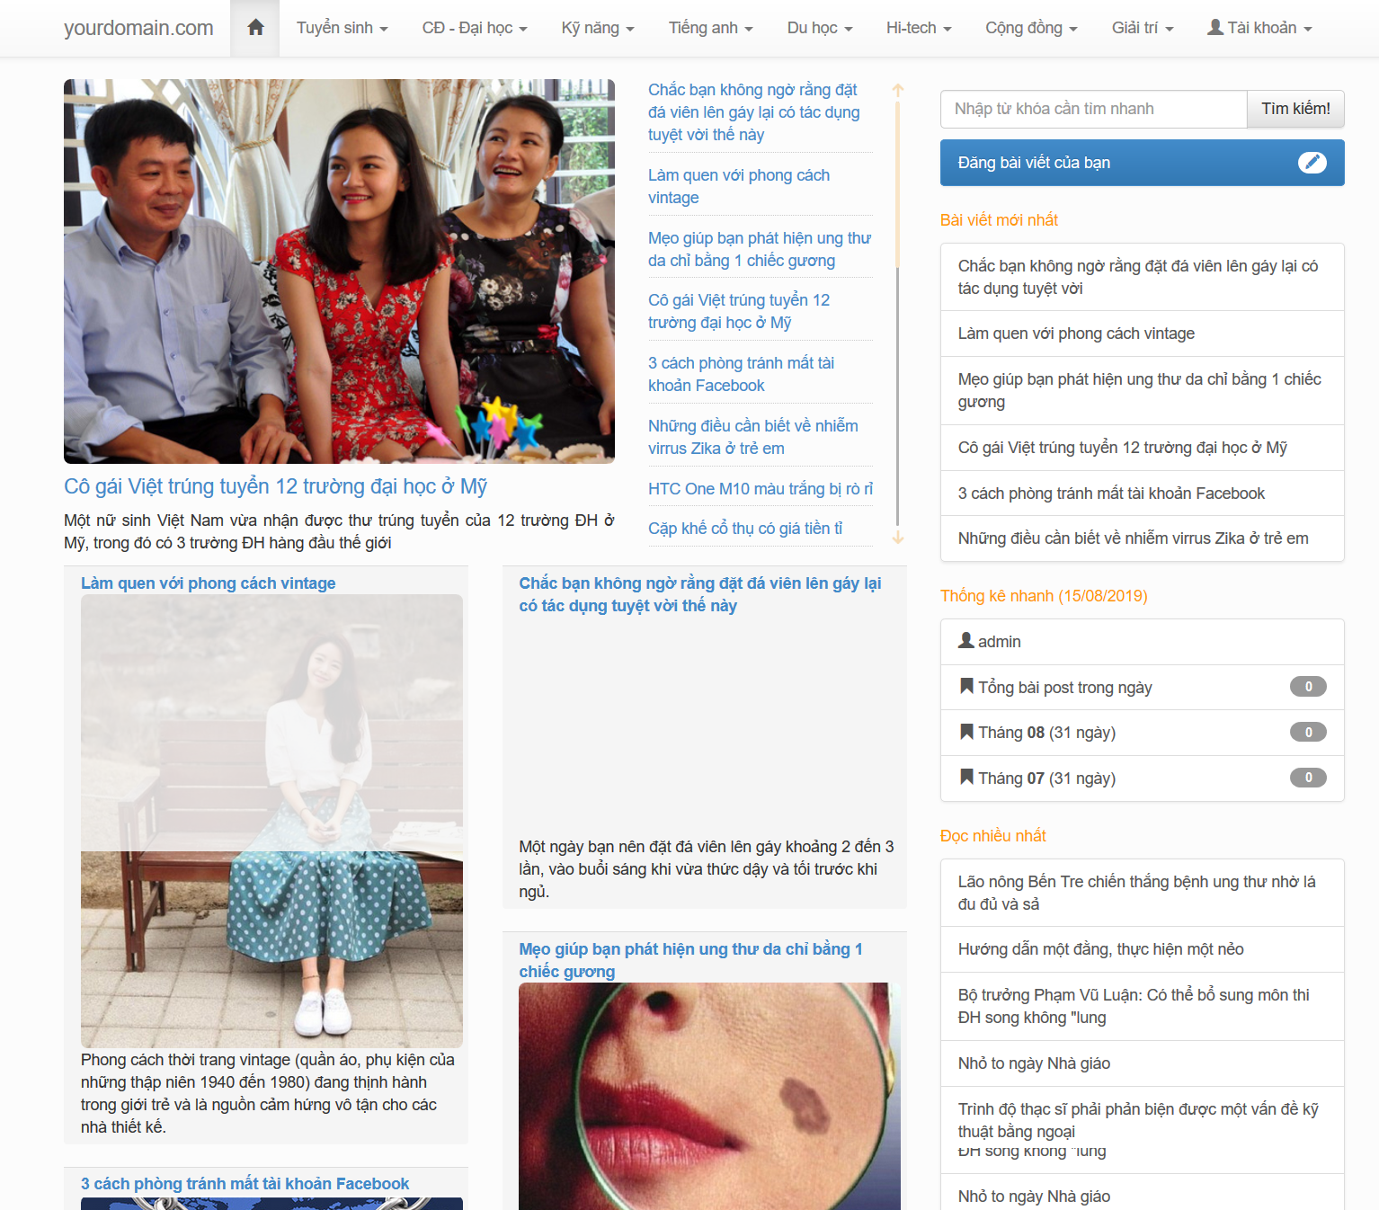Click the 0 badge for Tháng 07
Screen dimensions: 1379x1210
[x=1308, y=778]
